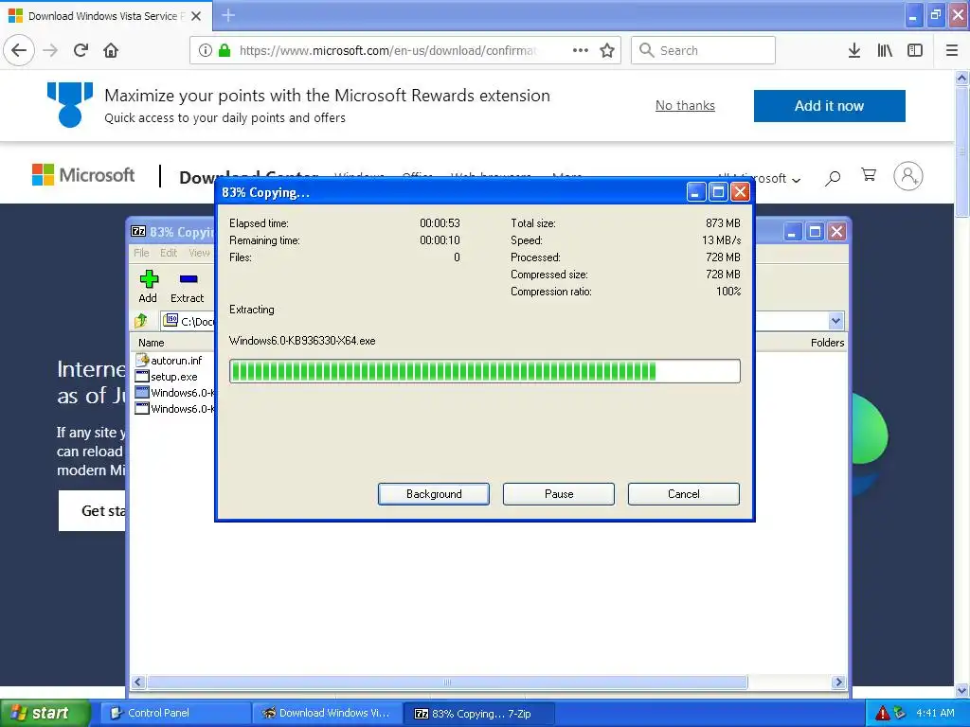970x727 pixels.
Task: Open Firefox Downloads panel
Action: click(x=854, y=50)
